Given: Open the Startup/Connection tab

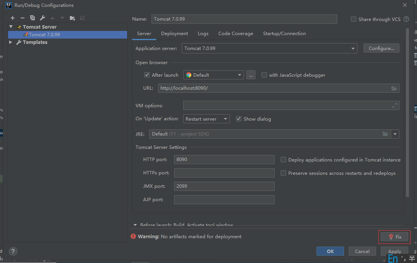Looking at the screenshot, I should pyautogui.click(x=284, y=34).
